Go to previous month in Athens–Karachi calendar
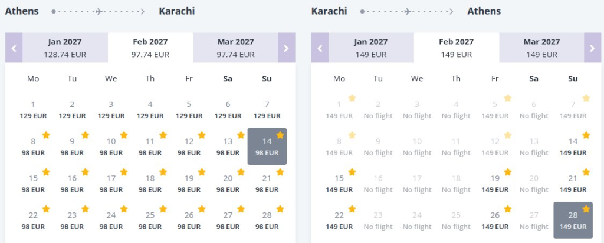The width and height of the screenshot is (604, 243). click(14, 48)
